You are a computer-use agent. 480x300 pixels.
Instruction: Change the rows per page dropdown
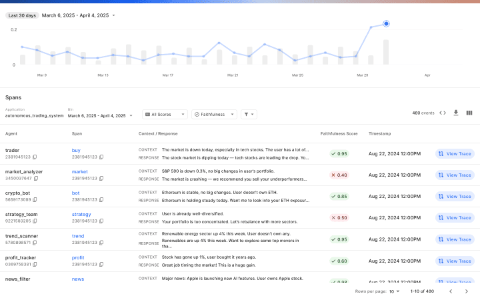(394, 291)
